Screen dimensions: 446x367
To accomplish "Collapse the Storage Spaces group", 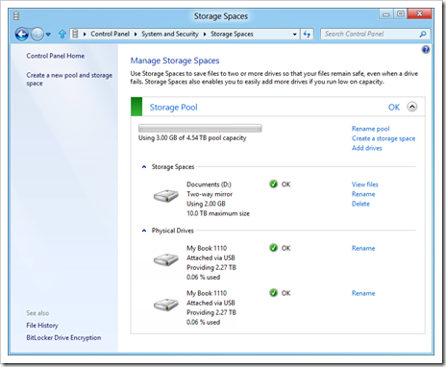I will [x=144, y=167].
